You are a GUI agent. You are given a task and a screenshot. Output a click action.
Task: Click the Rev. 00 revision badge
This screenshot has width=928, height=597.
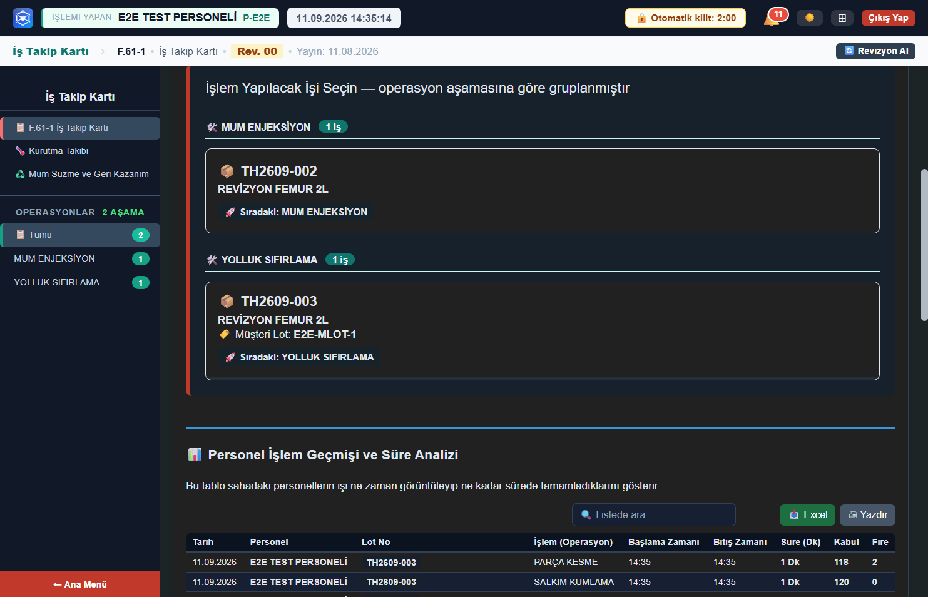pyautogui.click(x=257, y=51)
